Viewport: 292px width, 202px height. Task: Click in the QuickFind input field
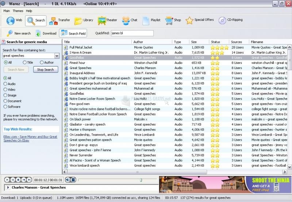pos(132,33)
